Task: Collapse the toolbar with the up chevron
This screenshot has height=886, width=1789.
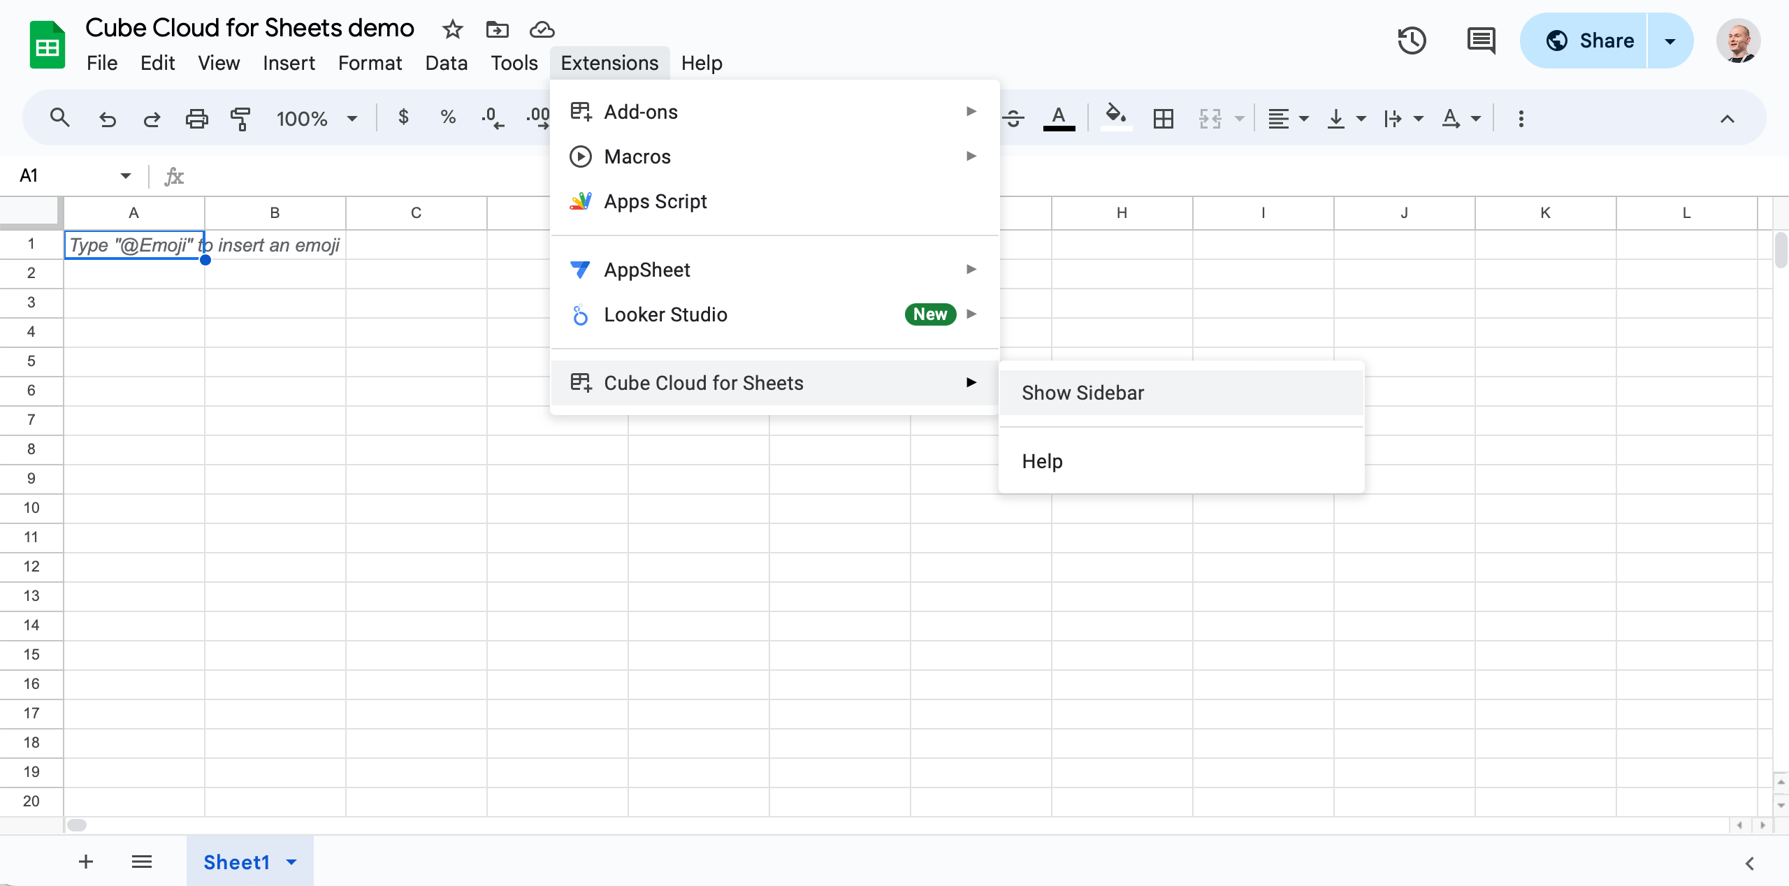Action: pyautogui.click(x=1727, y=119)
